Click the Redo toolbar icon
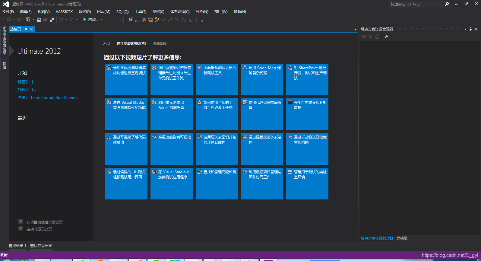The image size is (481, 261). [x=71, y=20]
